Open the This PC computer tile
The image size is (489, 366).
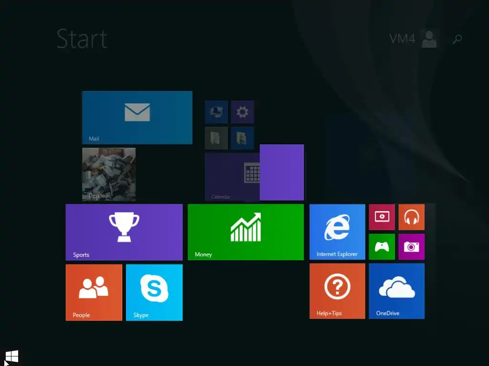pyautogui.click(x=216, y=112)
